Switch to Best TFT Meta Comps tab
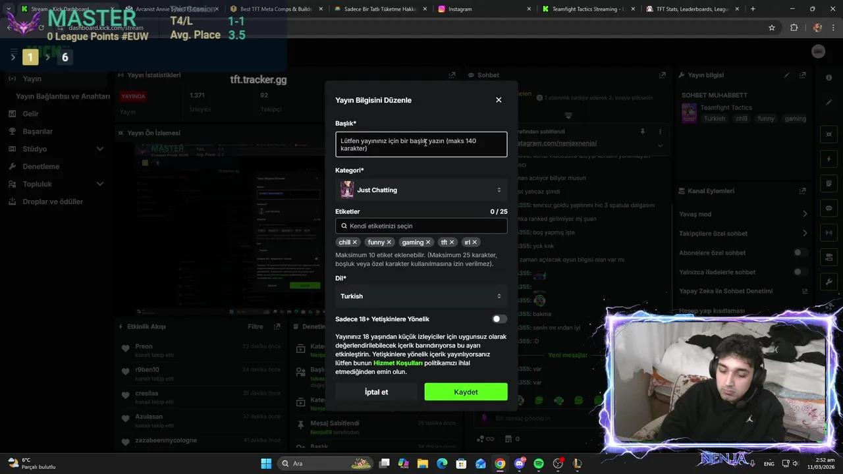 pos(275,9)
